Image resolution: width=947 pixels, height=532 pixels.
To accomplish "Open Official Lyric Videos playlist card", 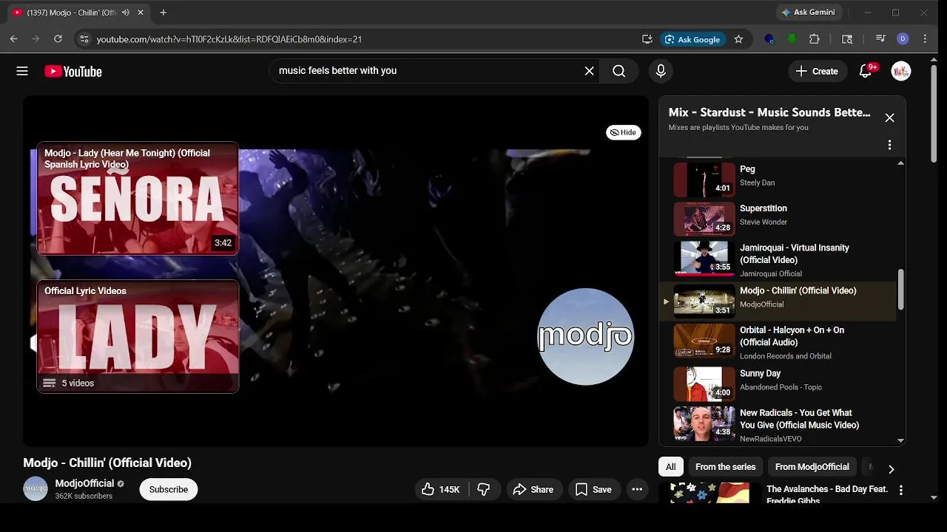I will 138,336.
